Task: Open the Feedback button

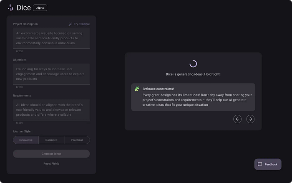Action: coord(268,164)
